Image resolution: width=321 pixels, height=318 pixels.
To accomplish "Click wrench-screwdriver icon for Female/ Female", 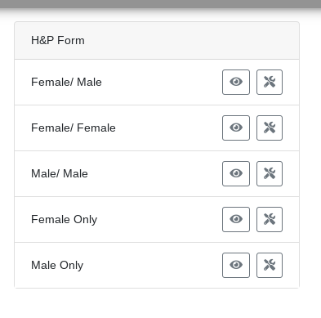I will click(270, 128).
